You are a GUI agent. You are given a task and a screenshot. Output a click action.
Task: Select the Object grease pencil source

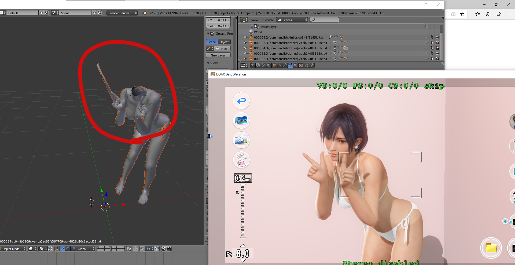click(x=224, y=42)
